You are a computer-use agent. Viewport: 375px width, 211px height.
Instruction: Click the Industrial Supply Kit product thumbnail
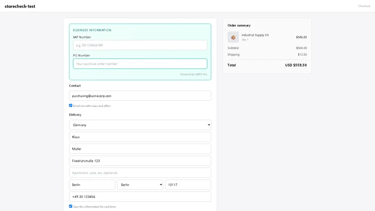[x=233, y=37]
